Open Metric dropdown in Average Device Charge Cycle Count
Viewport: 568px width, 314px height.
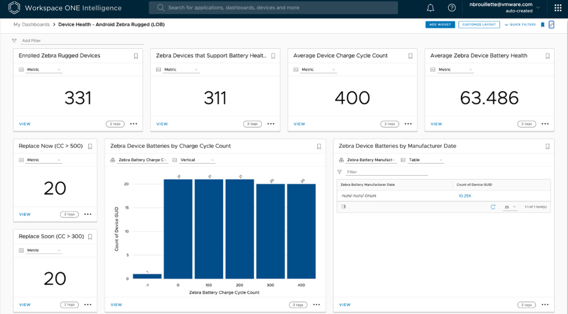point(318,69)
